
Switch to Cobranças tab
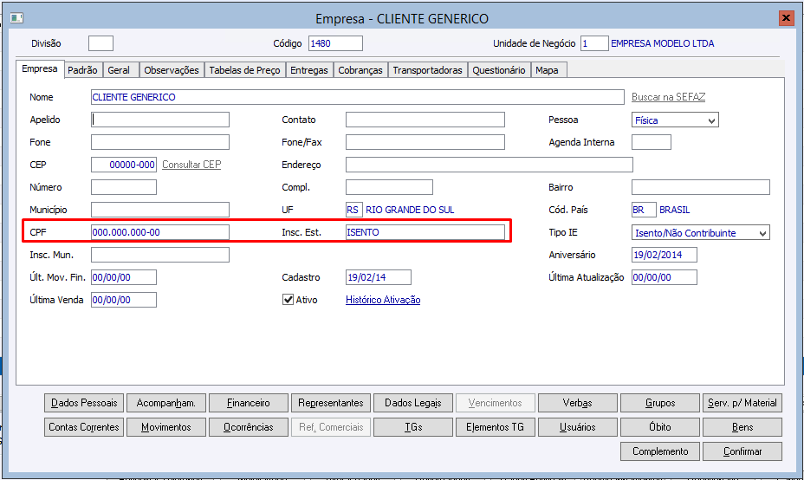360,70
